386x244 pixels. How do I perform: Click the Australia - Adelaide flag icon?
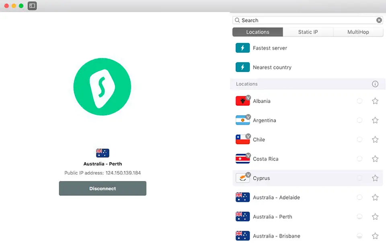(242, 197)
